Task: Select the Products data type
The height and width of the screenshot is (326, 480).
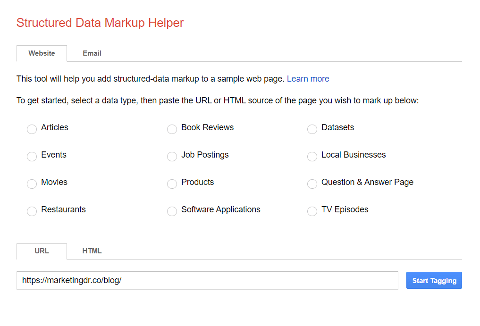Action: coord(172,184)
